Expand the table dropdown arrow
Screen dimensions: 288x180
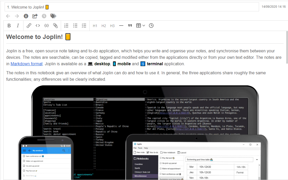[144, 26]
